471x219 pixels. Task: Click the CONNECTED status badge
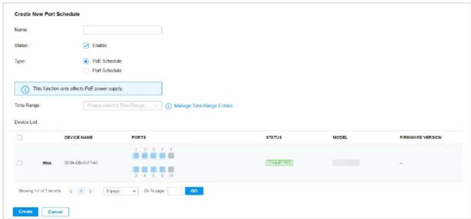[279, 163]
